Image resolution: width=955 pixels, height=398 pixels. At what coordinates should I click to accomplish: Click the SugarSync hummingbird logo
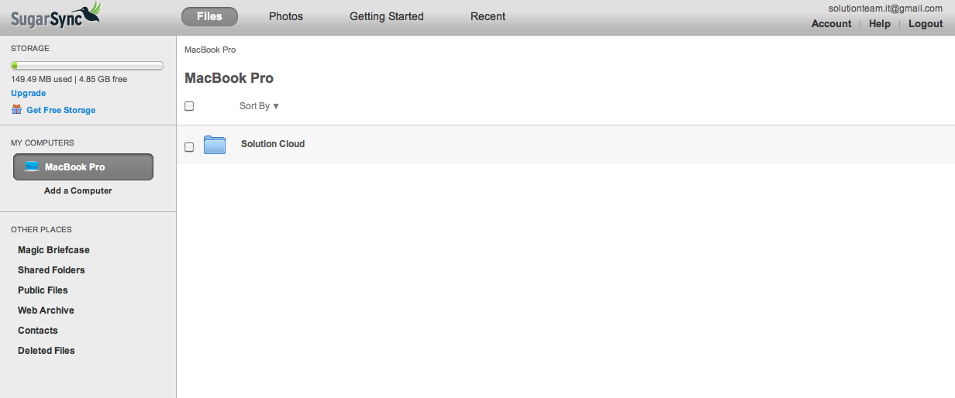click(55, 15)
